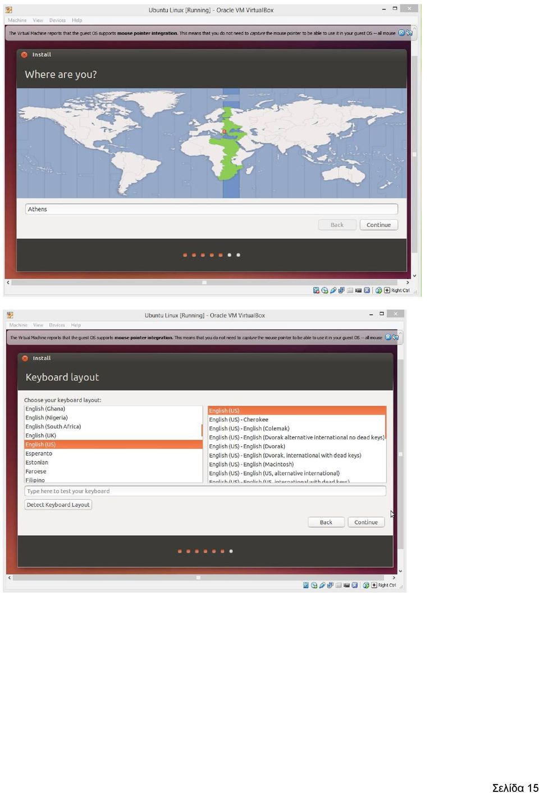The image size is (539, 793).
Task: Click keyboard capture arrow icon beside top Right Ctrl
Action: (387, 290)
